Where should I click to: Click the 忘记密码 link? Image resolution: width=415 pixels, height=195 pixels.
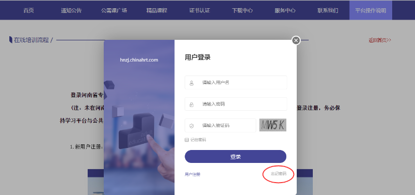(279, 174)
